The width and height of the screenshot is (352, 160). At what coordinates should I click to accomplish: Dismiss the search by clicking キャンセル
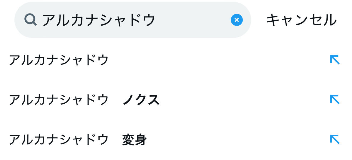click(x=301, y=20)
